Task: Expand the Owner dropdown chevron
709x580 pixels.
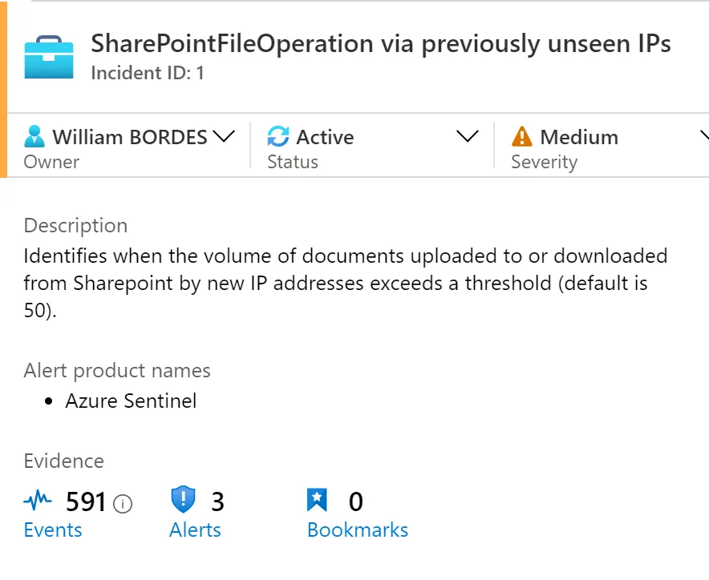Action: point(223,136)
